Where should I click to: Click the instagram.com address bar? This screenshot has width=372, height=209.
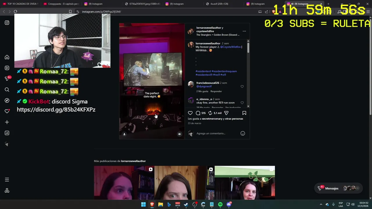[166, 12]
